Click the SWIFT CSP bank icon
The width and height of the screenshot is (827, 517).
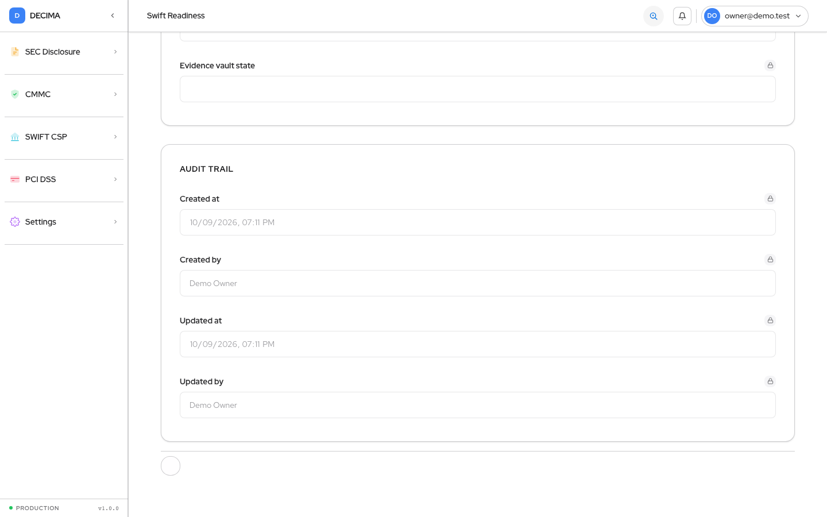15,137
